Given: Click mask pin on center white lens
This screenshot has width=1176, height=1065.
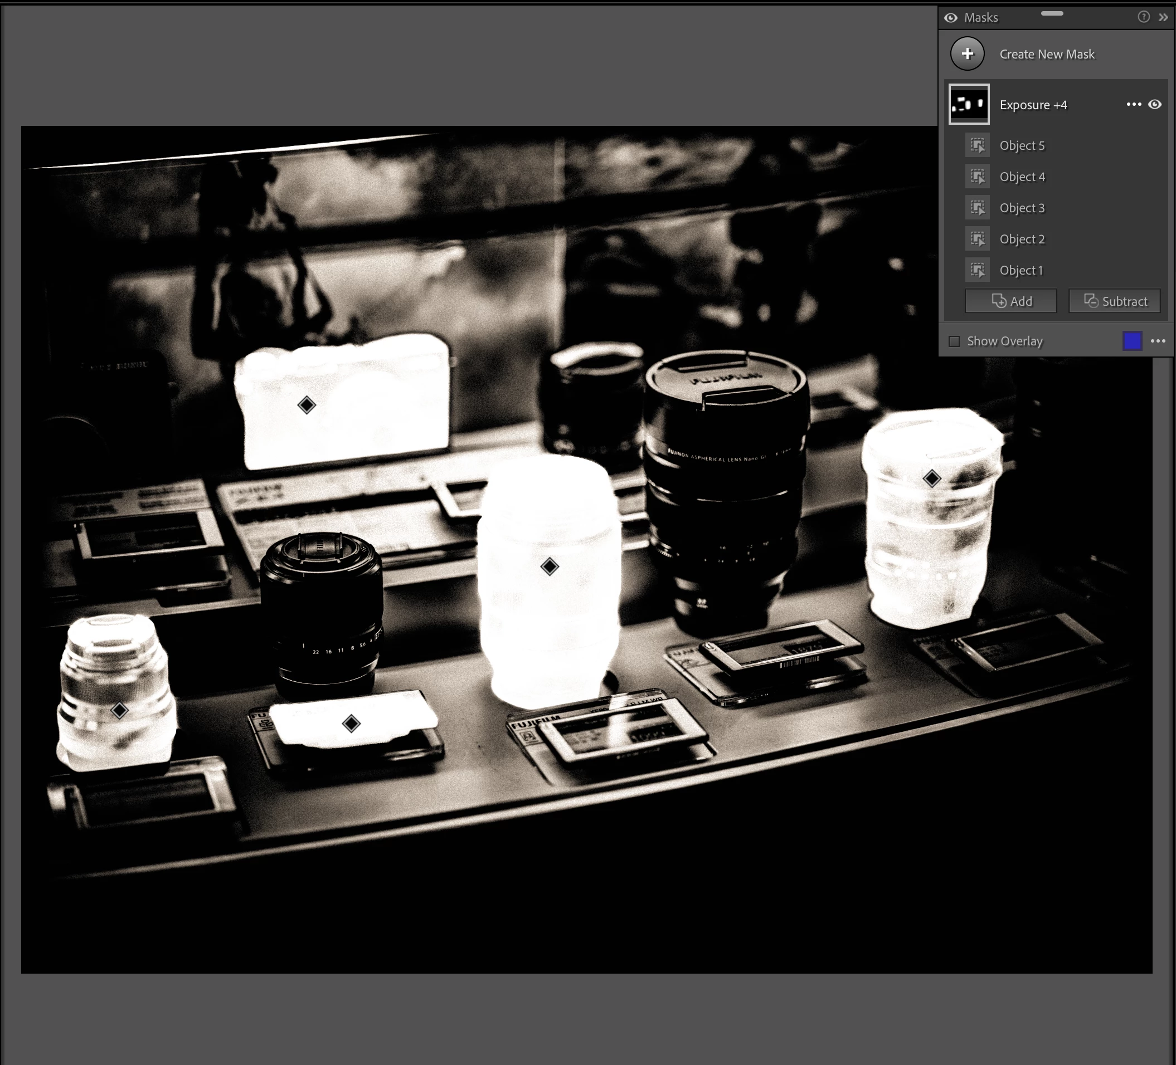Looking at the screenshot, I should (550, 566).
